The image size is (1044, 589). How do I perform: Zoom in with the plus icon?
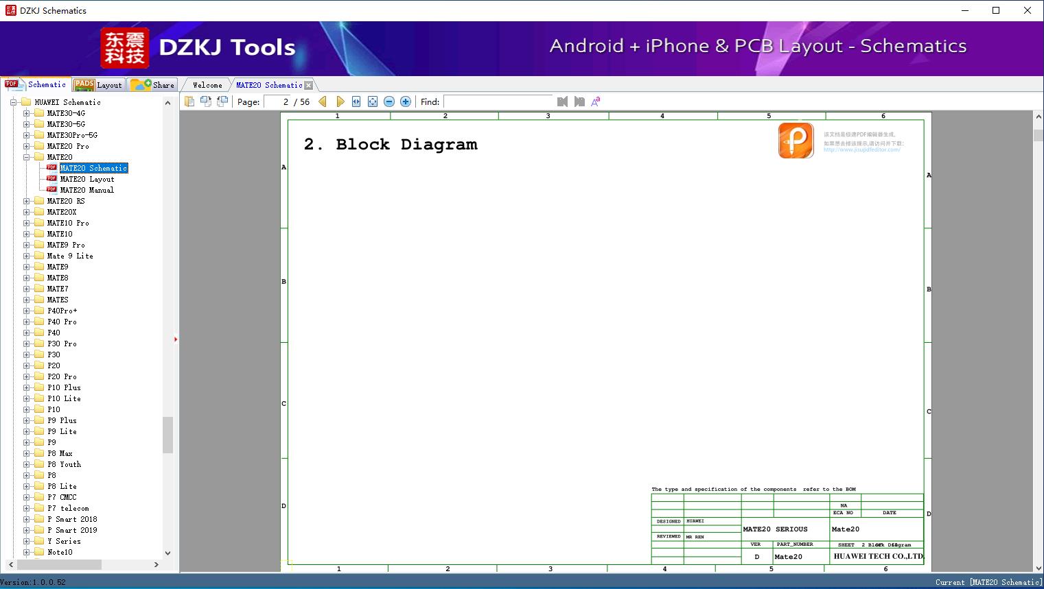click(x=406, y=101)
